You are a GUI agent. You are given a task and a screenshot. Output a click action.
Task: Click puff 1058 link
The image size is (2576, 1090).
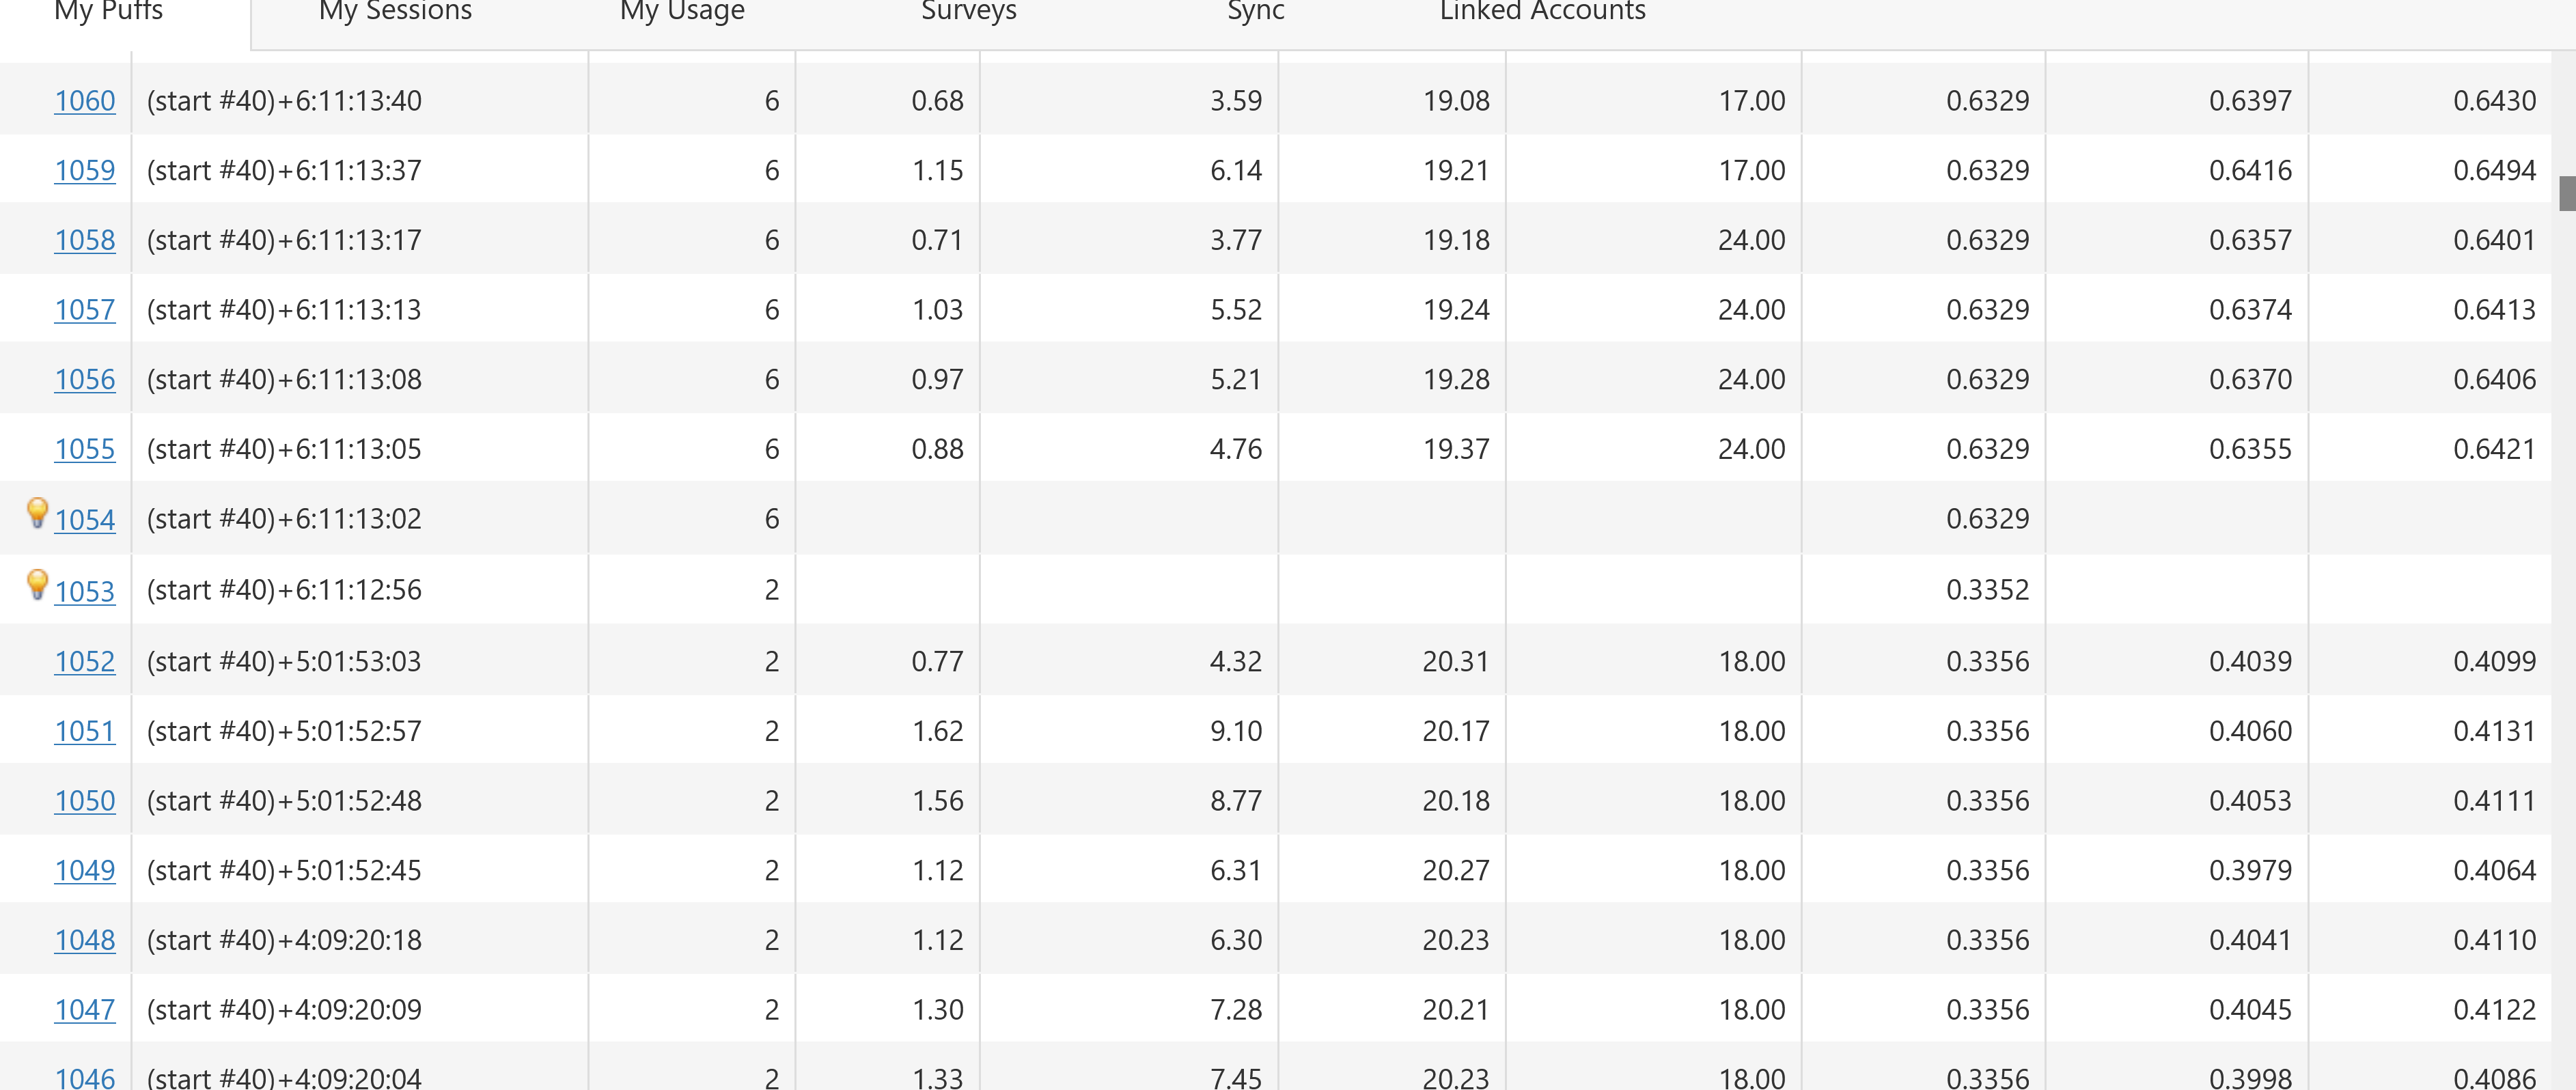point(85,241)
